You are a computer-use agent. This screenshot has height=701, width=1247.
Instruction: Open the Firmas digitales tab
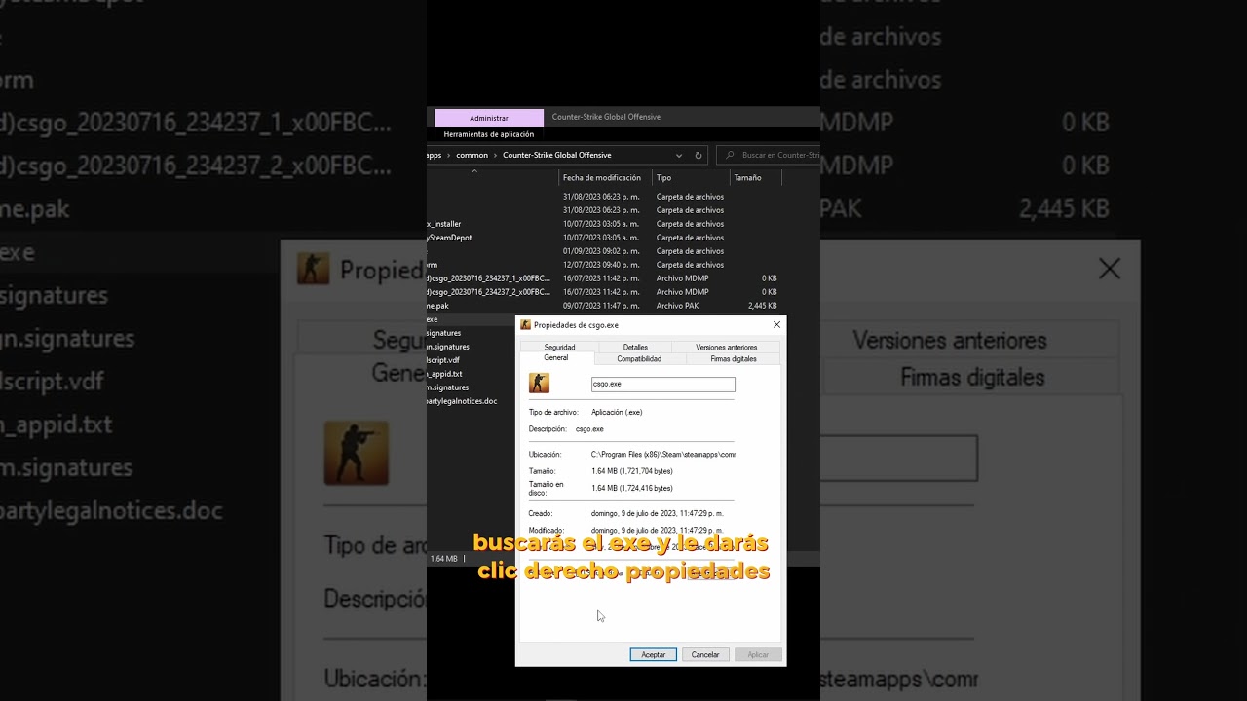click(x=734, y=358)
